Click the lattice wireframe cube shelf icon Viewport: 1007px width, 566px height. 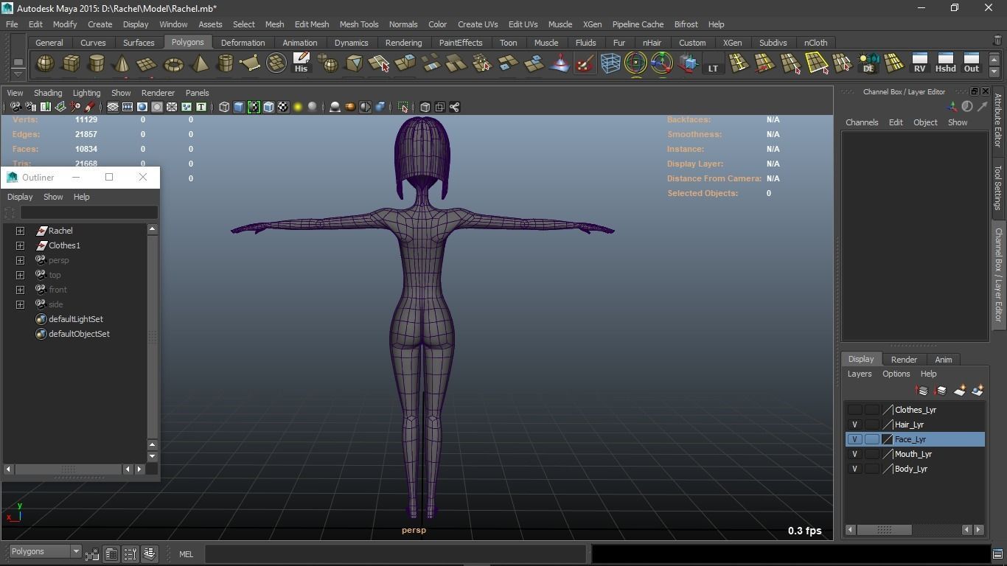[x=610, y=63]
